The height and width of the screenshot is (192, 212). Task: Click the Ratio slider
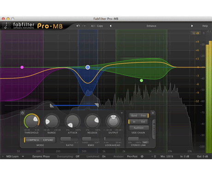(70, 139)
